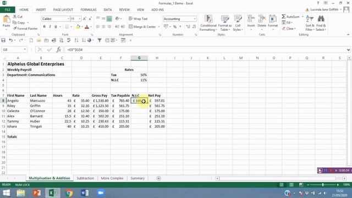Open the Name Box dropdown arrow
This screenshot has width=352, height=198.
(25, 50)
